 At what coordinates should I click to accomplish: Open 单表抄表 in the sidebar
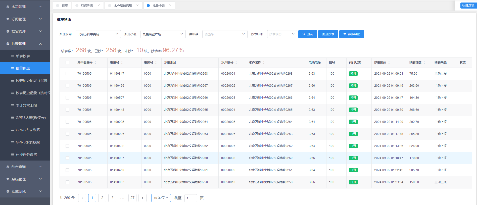click(x=25, y=56)
